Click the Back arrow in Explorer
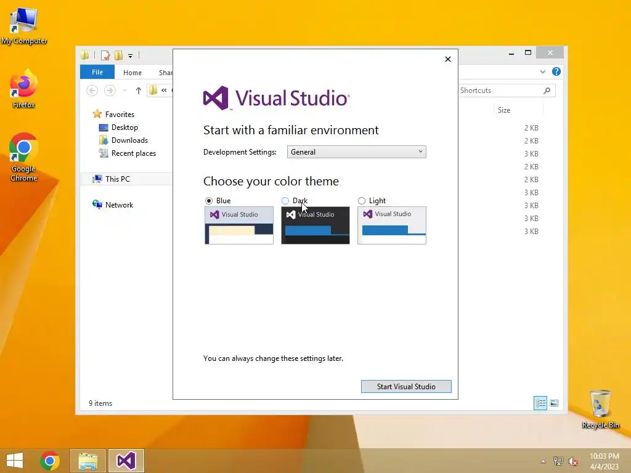631x473 pixels. 92,91
